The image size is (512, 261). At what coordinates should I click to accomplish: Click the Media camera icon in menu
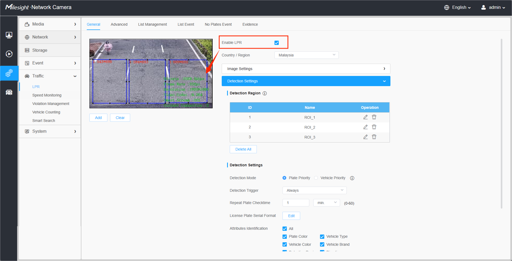point(27,24)
